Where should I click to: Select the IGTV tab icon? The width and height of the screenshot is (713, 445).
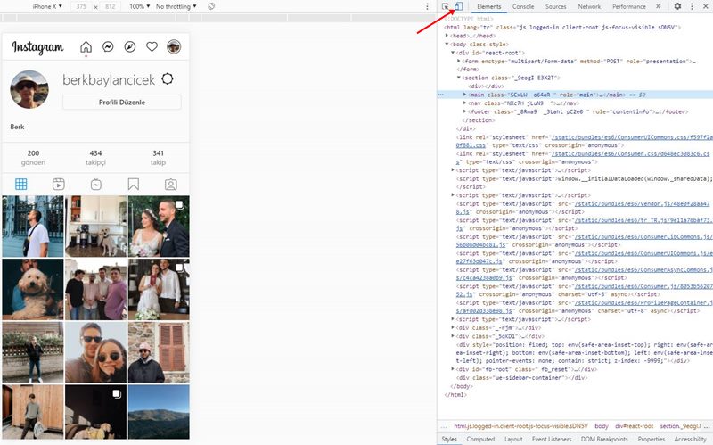pos(96,185)
